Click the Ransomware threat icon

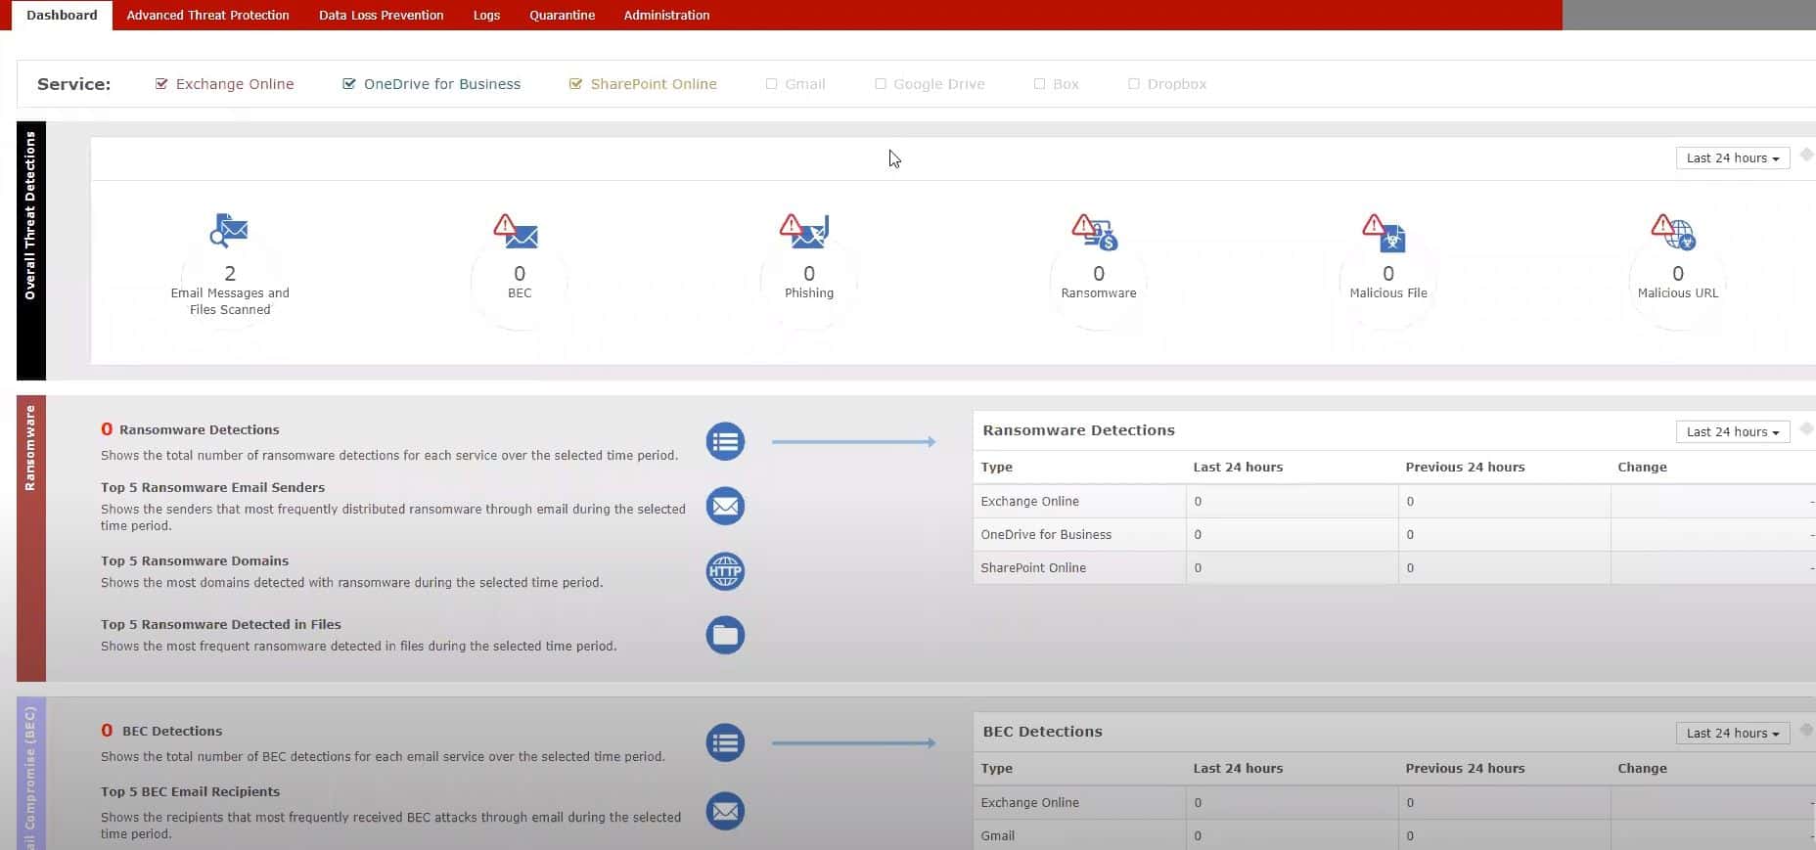coord(1094,232)
